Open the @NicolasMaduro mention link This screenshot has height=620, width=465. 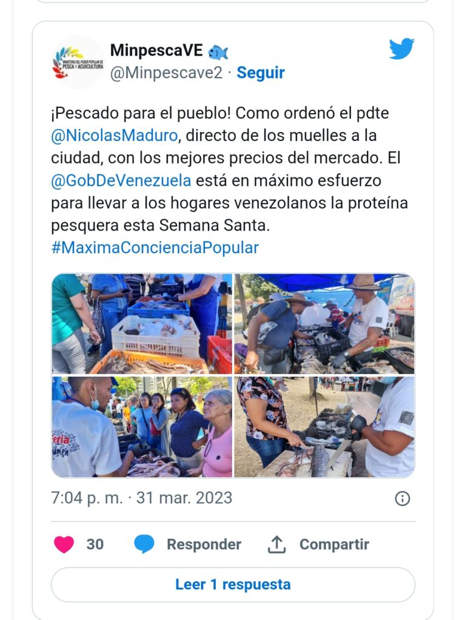pyautogui.click(x=115, y=136)
